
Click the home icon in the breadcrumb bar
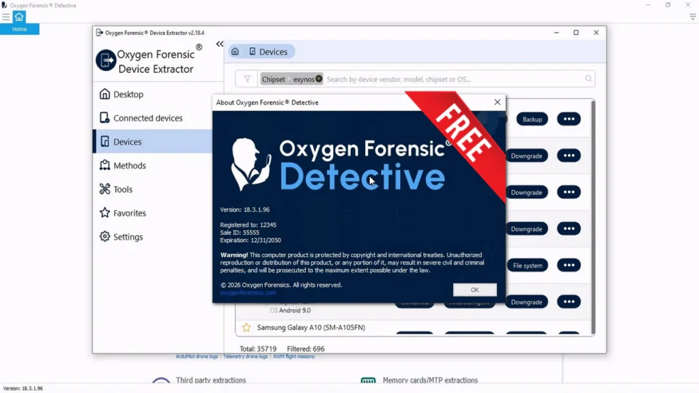(235, 52)
